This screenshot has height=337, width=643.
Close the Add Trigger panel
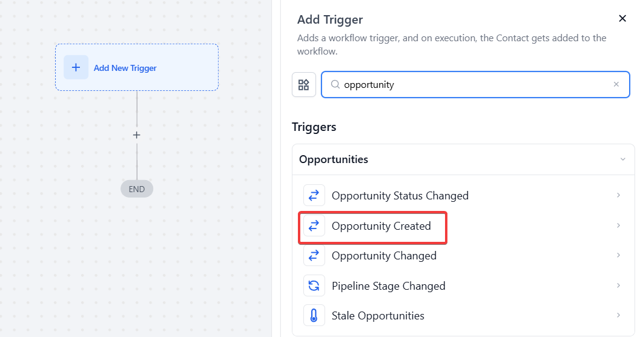click(622, 18)
